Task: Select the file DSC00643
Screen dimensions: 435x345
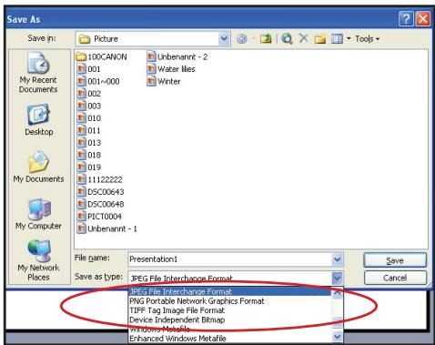Action: 100,192
